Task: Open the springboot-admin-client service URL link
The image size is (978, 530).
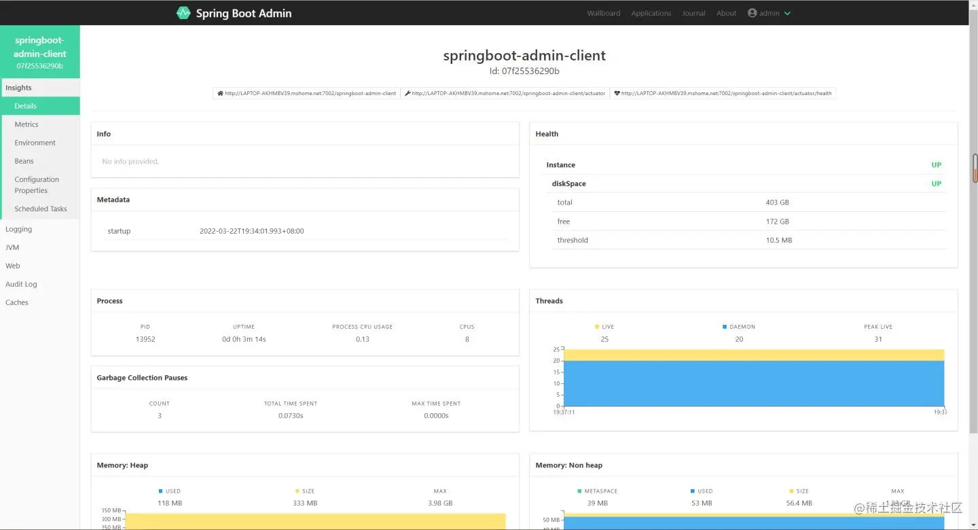Action: 310,93
